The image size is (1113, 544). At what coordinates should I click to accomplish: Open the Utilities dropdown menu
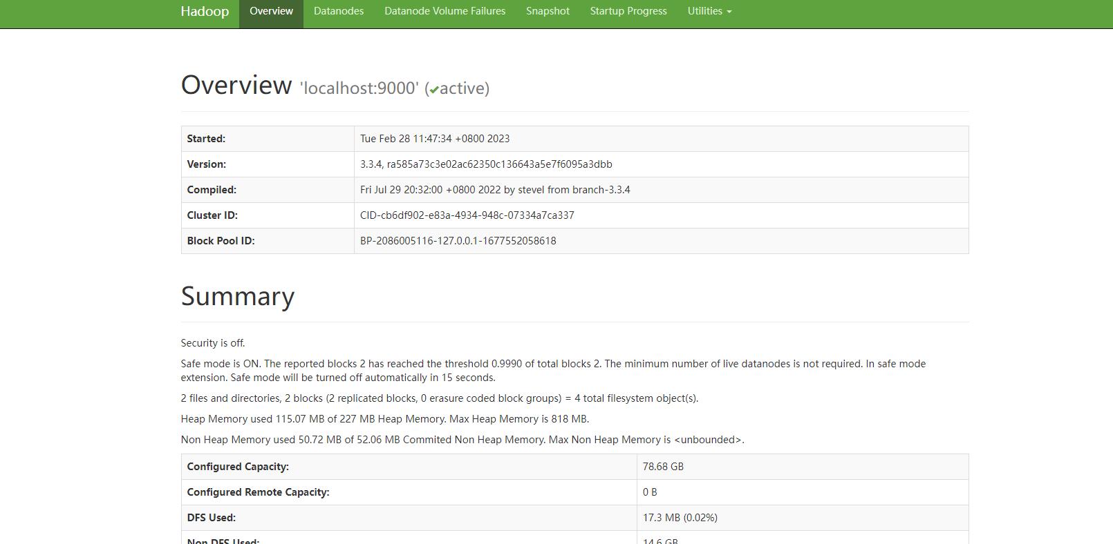(709, 12)
